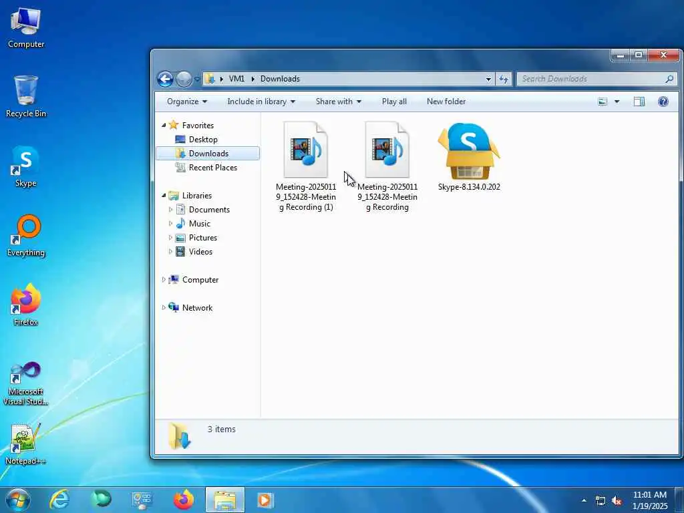Open Explorer help icon
The height and width of the screenshot is (513, 684).
pyautogui.click(x=663, y=102)
